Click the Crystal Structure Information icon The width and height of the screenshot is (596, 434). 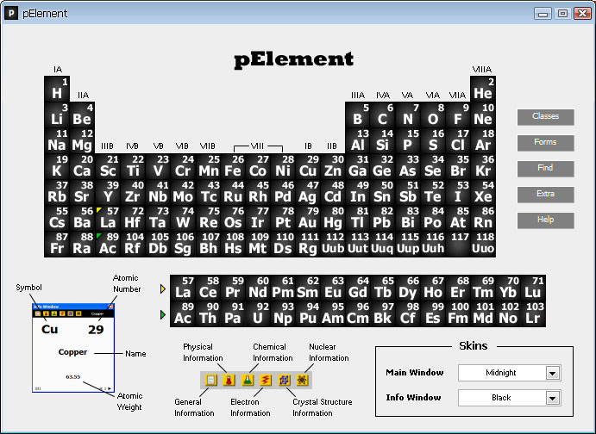click(x=284, y=380)
